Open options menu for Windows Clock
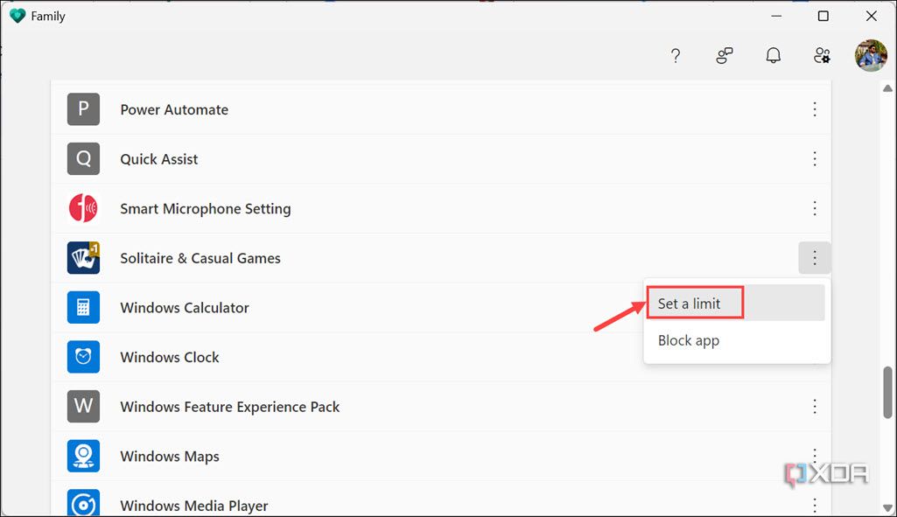This screenshot has width=897, height=517. (815, 357)
